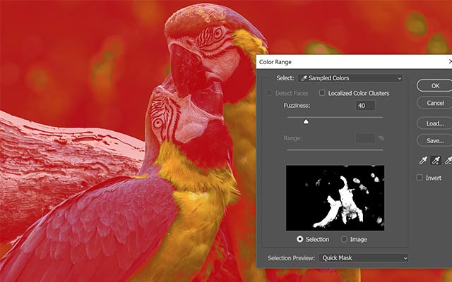
Task: Click OK in the Color Range dialog
Action: click(435, 86)
